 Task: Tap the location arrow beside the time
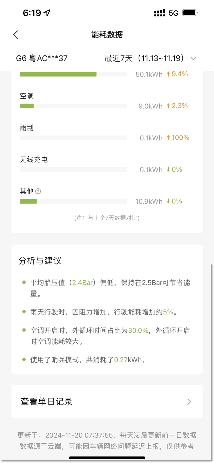(x=47, y=13)
